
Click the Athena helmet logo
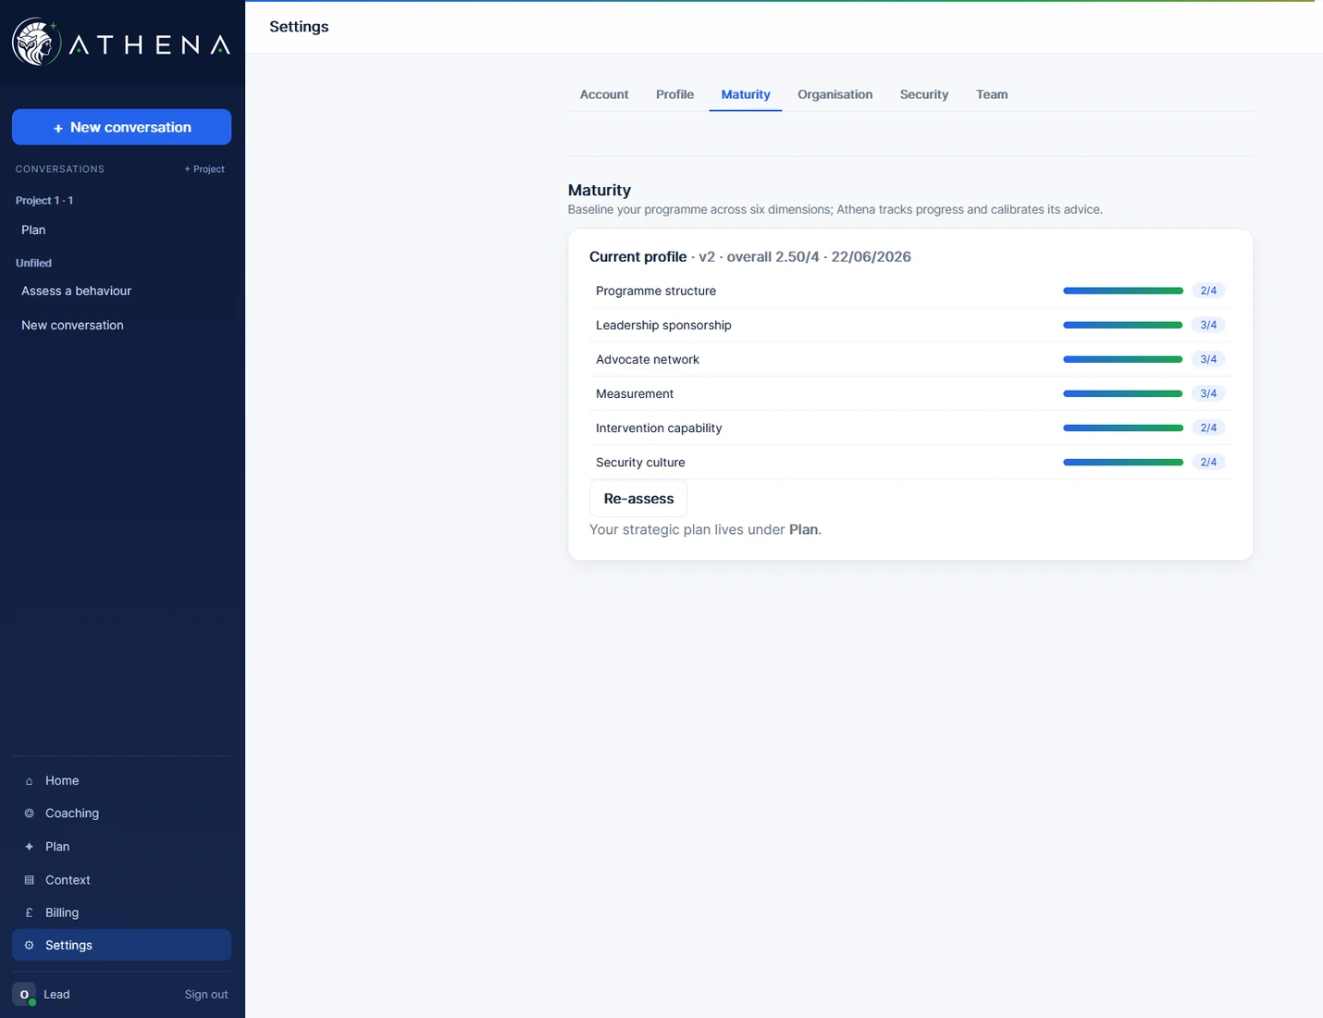point(37,43)
